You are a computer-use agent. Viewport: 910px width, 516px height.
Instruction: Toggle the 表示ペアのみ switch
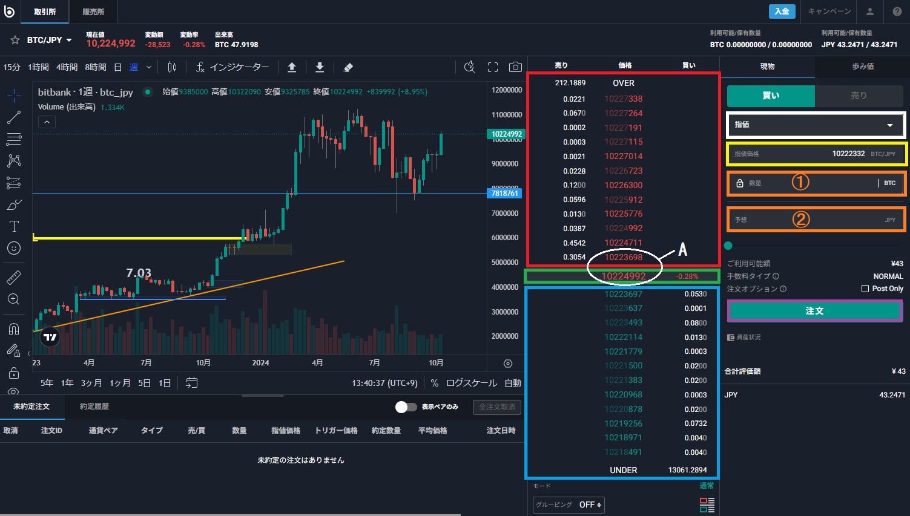pos(406,407)
